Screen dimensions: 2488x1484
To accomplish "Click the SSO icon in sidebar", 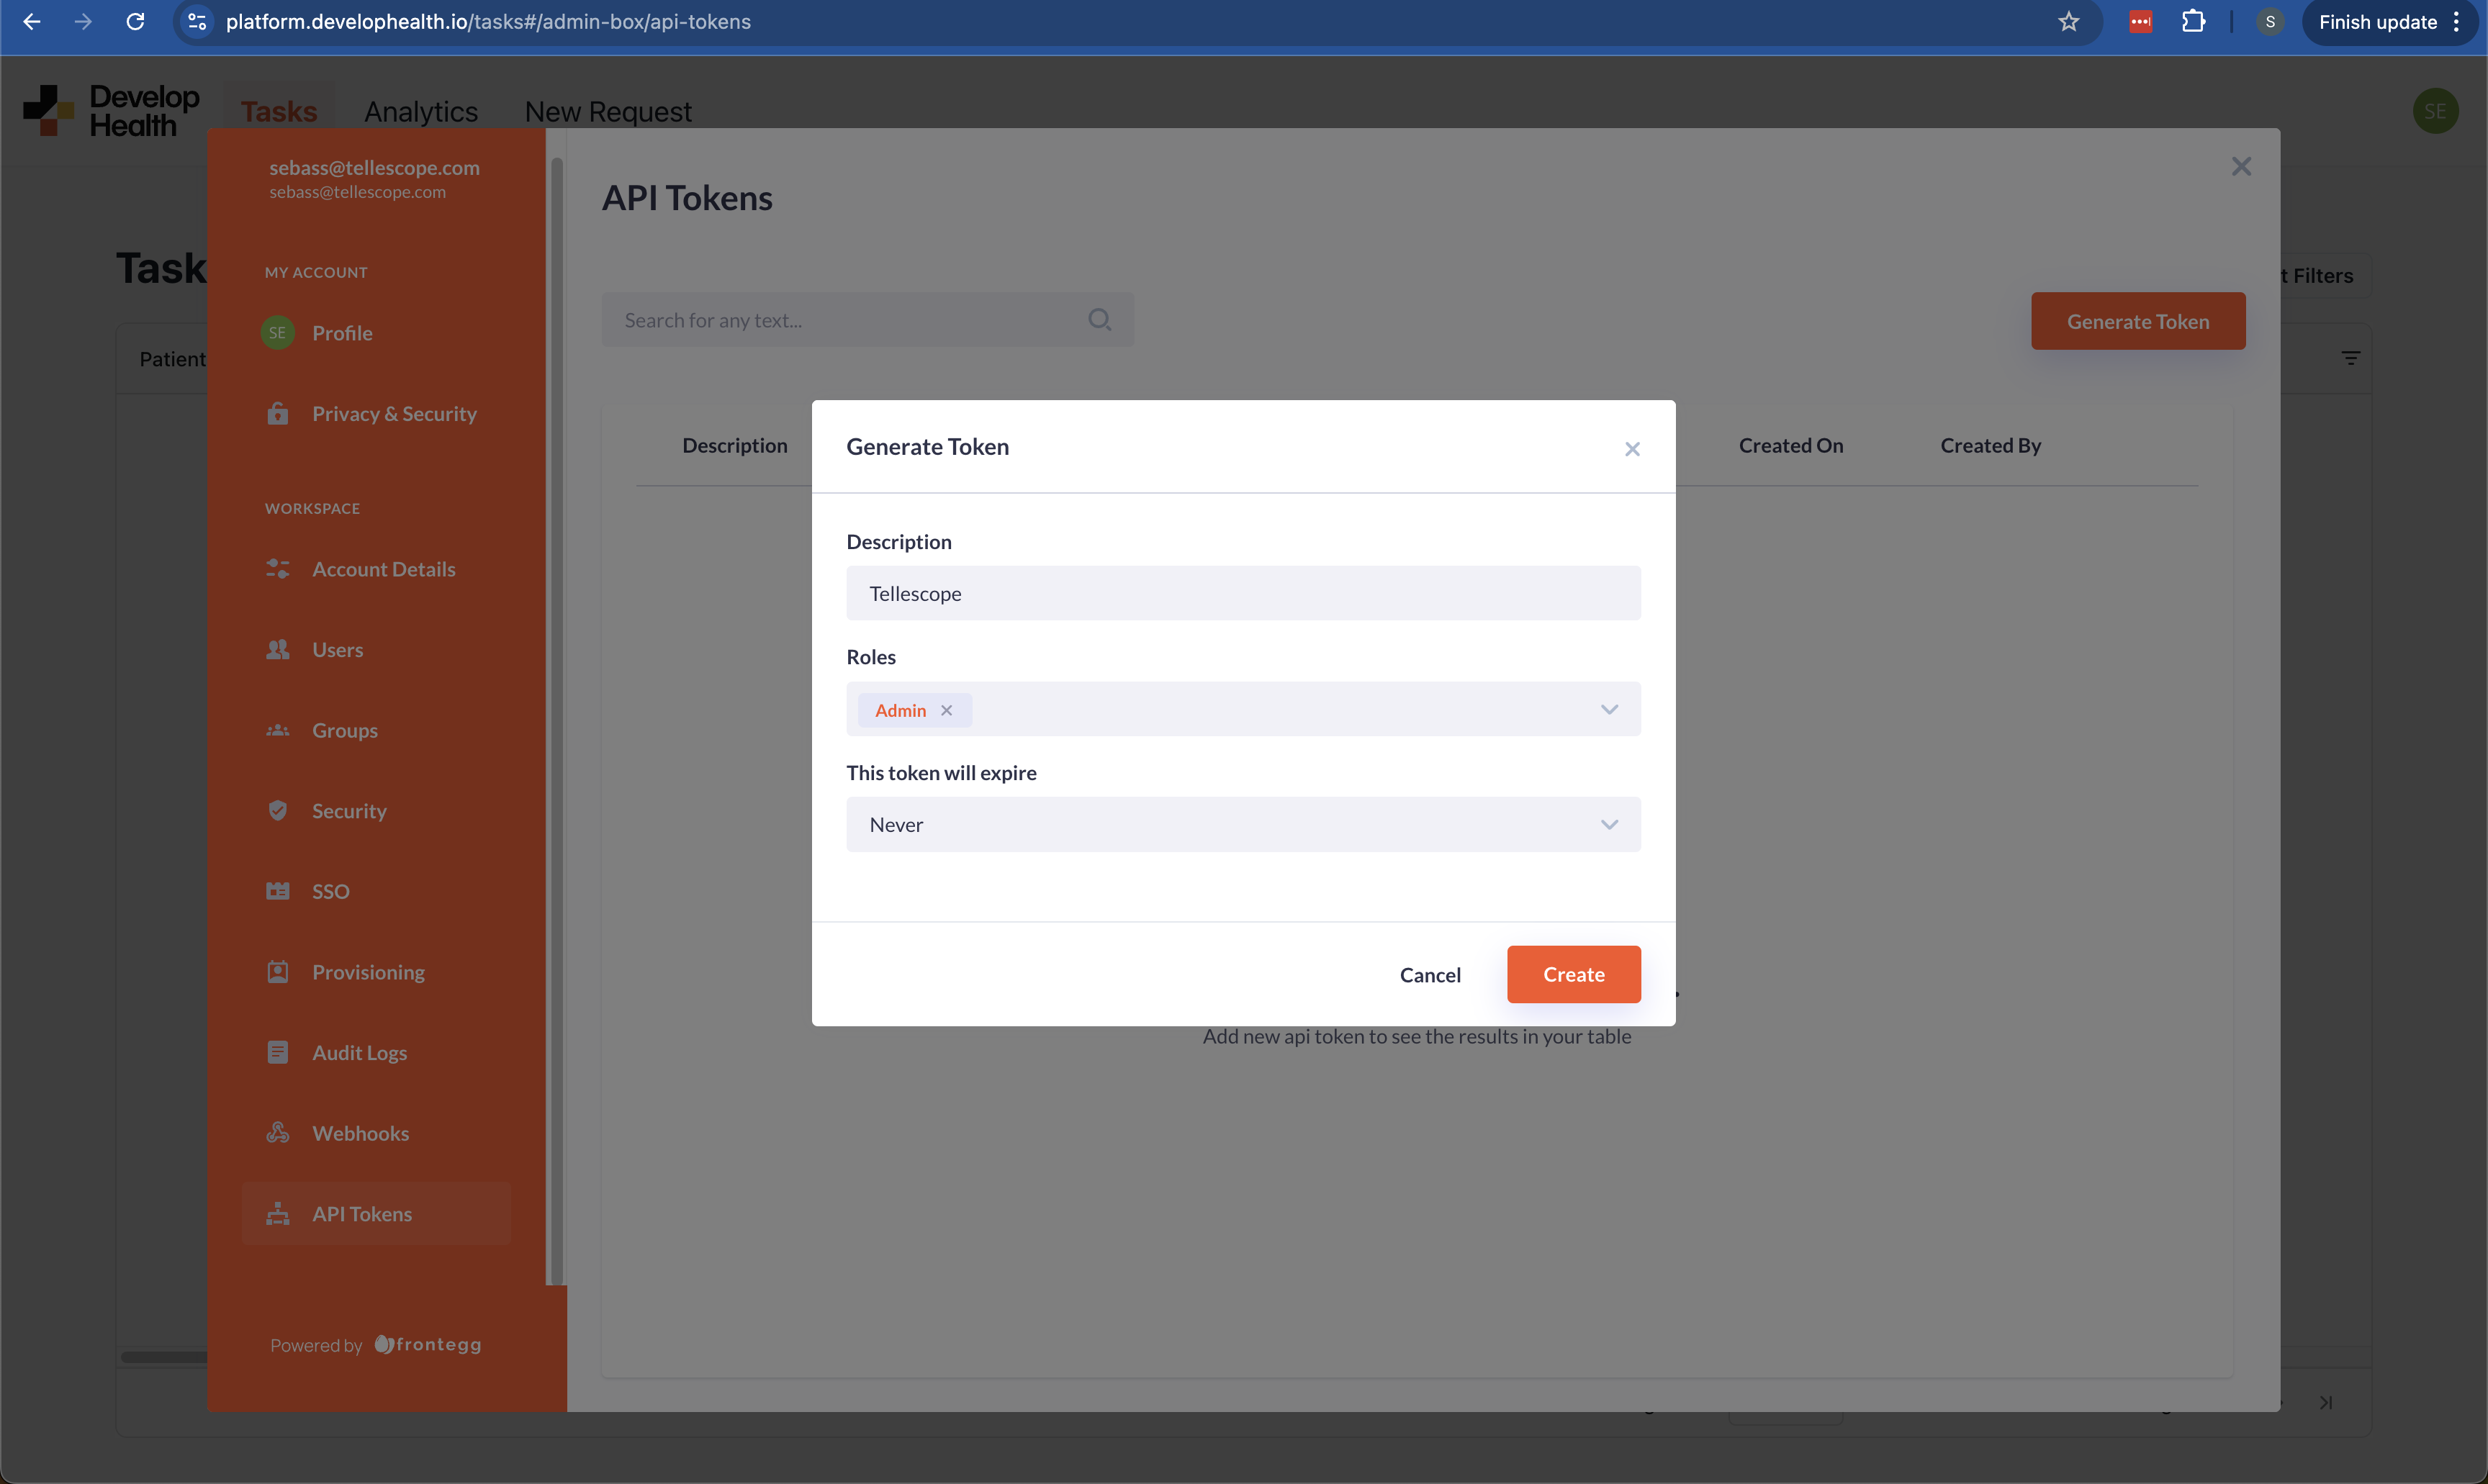I will point(278,891).
